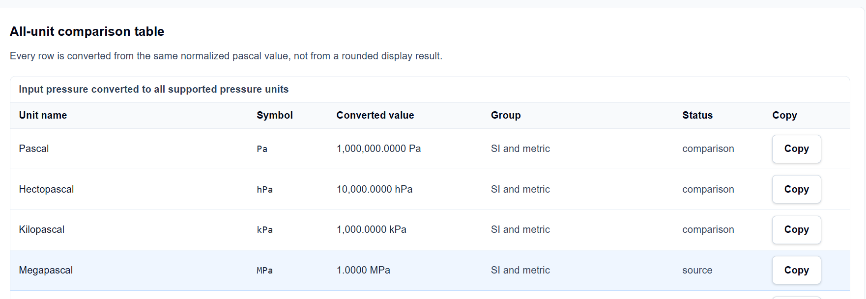This screenshot has height=299, width=866.
Task: Click the 'source' status in the Megapascal row
Action: click(x=697, y=270)
